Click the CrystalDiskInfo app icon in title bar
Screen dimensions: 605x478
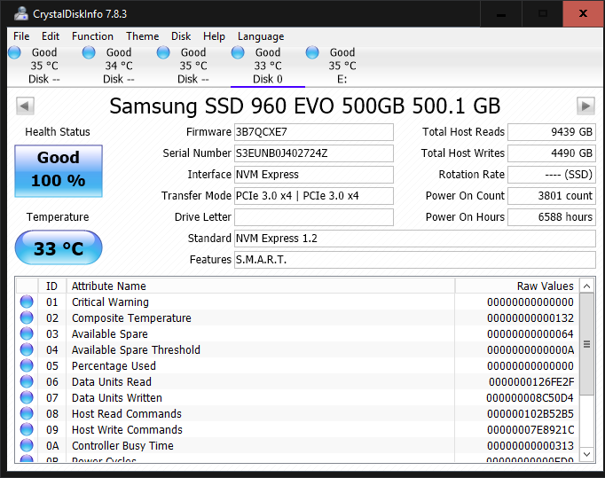(20, 14)
